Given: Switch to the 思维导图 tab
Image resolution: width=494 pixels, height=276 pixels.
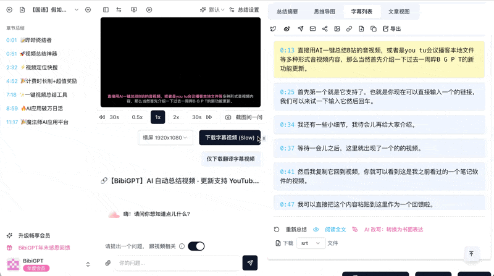Looking at the screenshot, I should 324,12.
